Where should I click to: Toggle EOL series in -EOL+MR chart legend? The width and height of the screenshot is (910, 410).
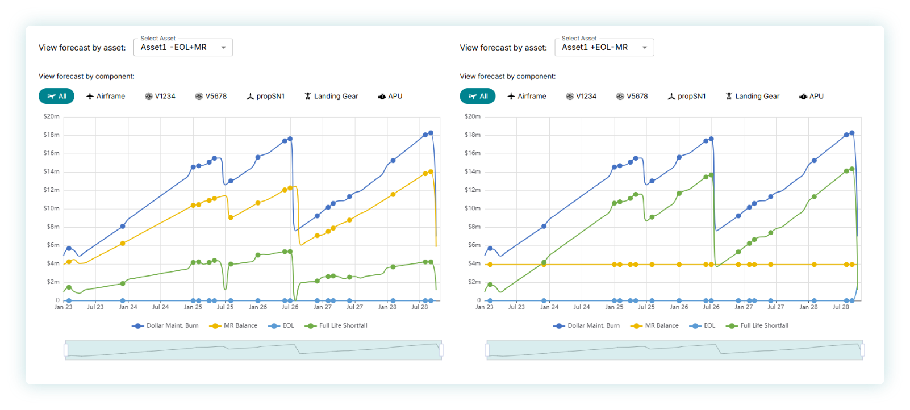coord(281,325)
